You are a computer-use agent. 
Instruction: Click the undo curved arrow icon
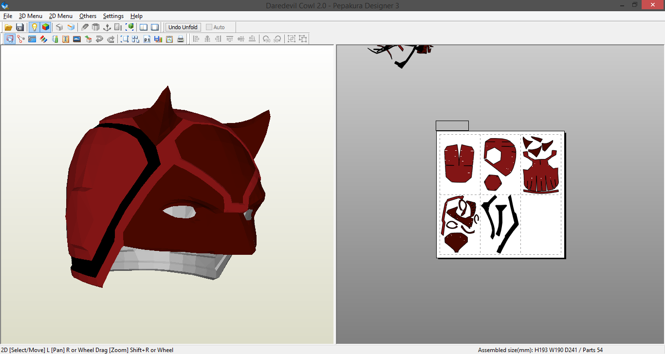point(99,39)
